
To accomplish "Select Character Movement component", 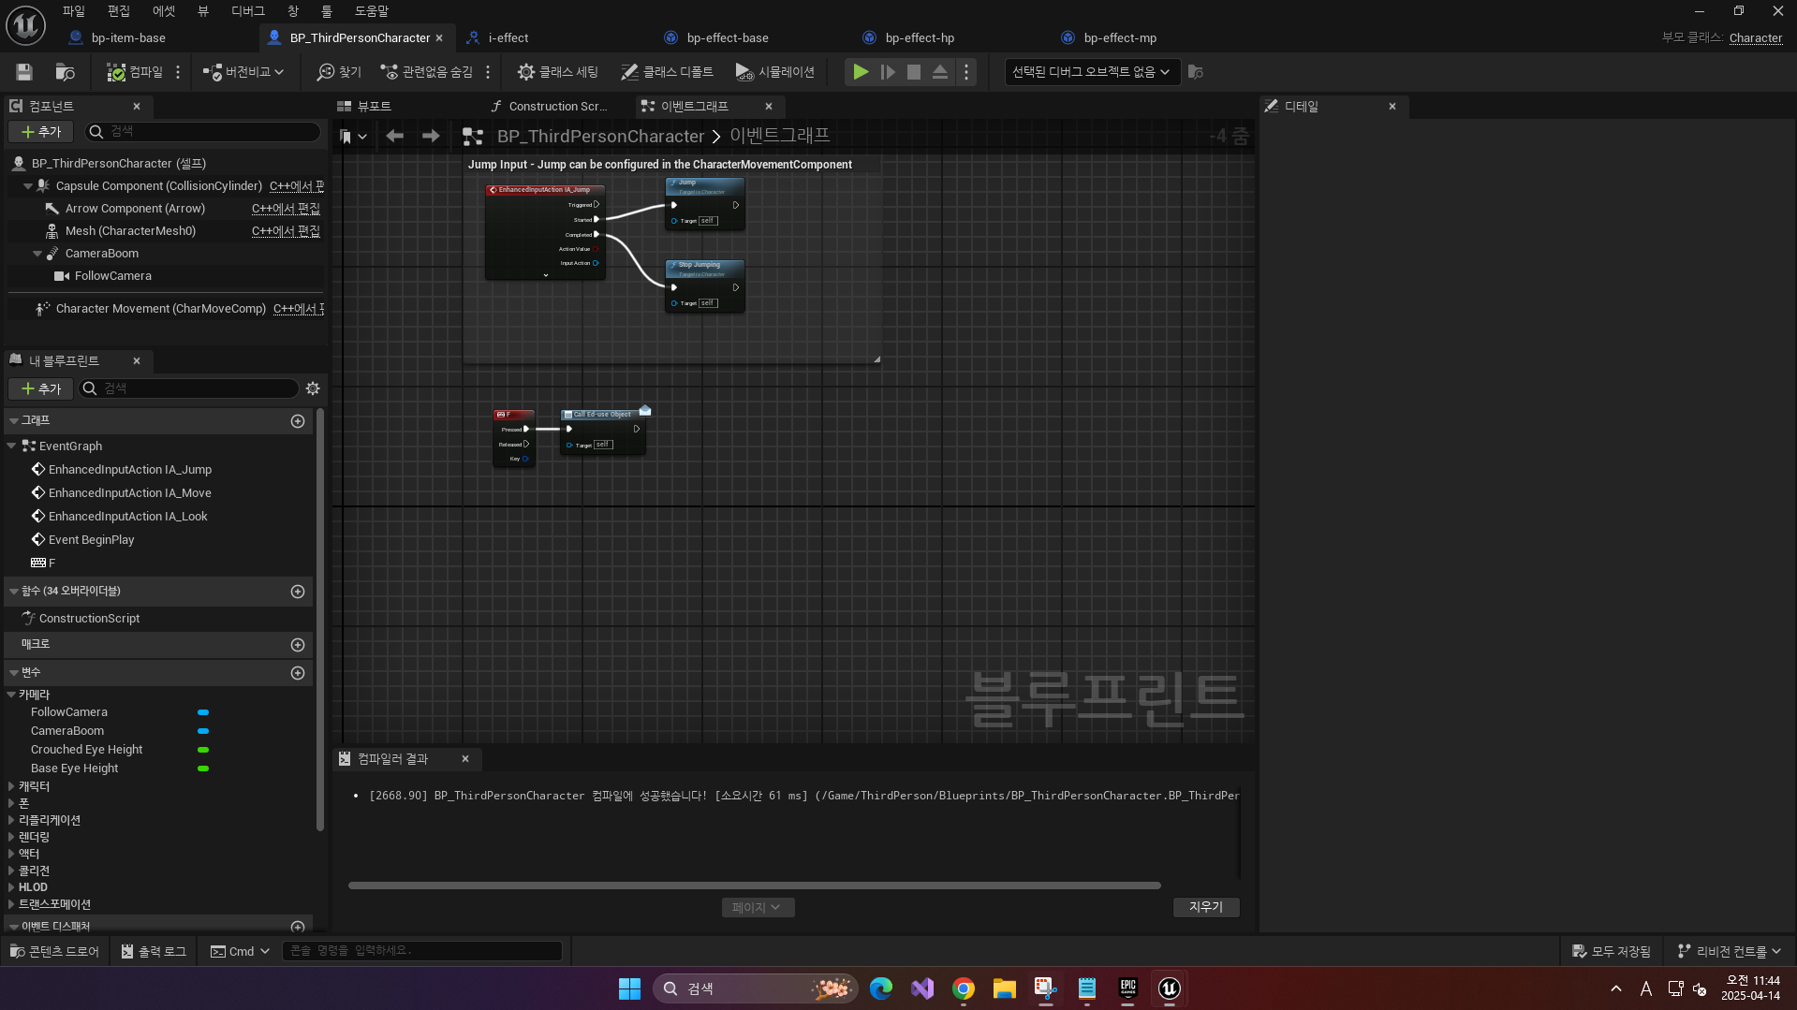I will tap(160, 309).
